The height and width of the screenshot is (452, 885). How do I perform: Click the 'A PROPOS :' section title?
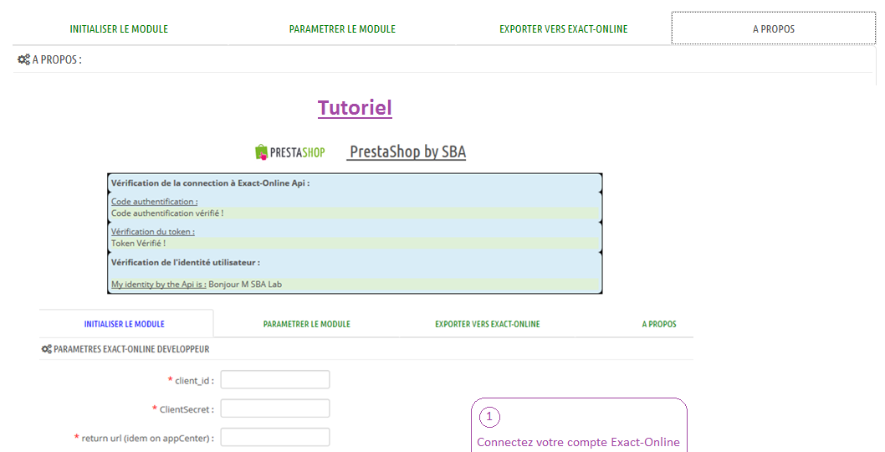[x=56, y=59]
